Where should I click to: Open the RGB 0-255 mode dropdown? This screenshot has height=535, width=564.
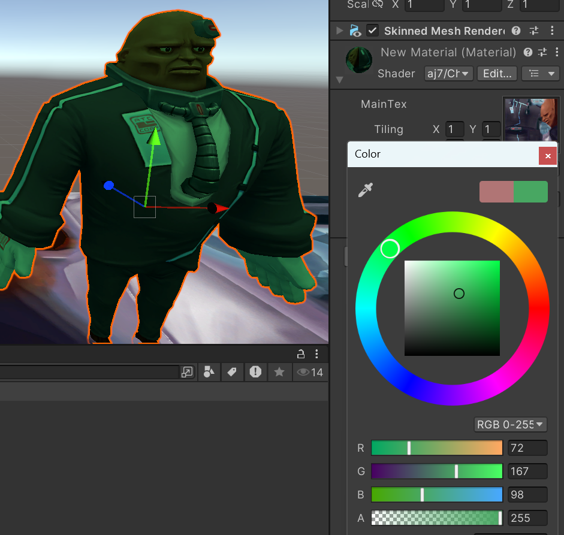point(511,425)
